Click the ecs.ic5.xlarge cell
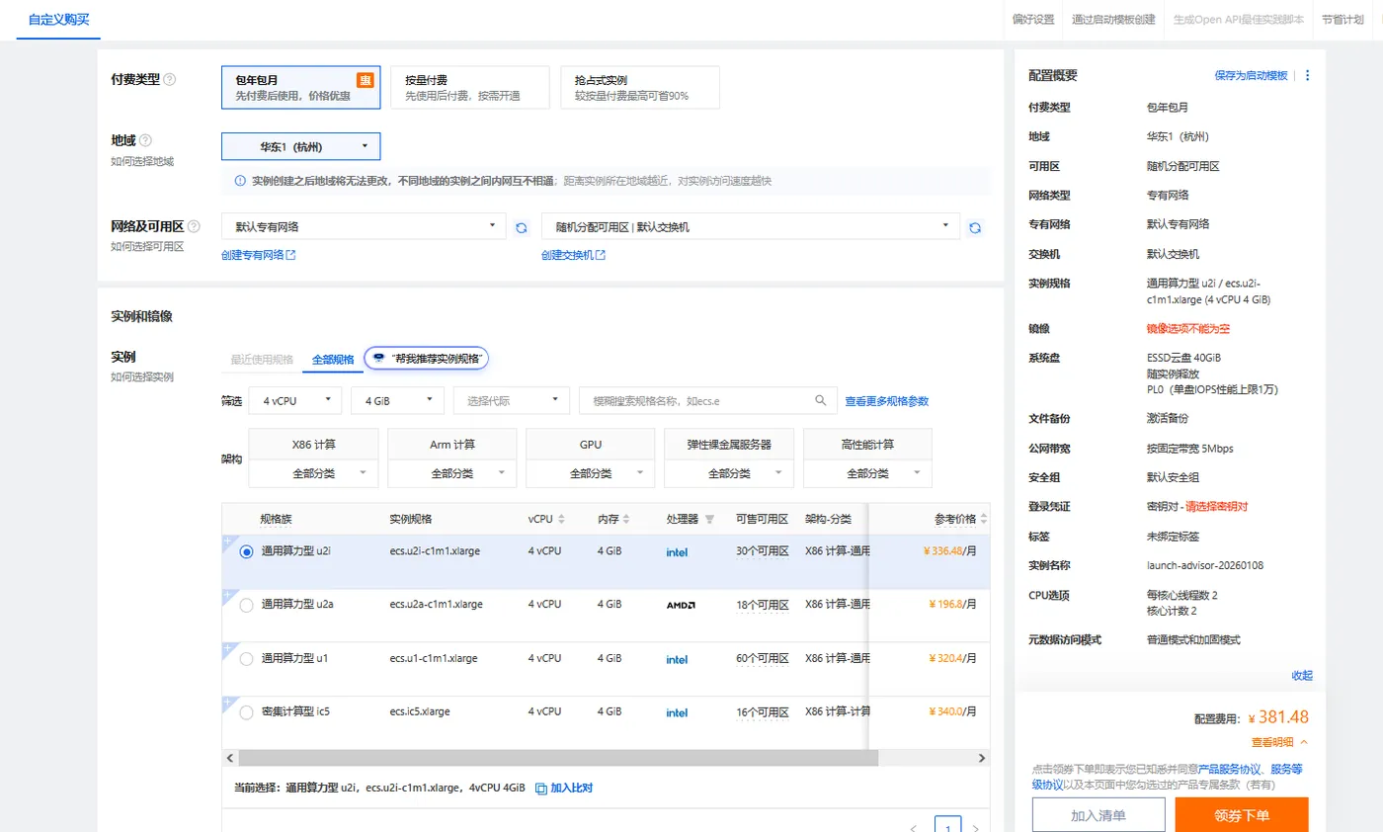 pyautogui.click(x=421, y=711)
